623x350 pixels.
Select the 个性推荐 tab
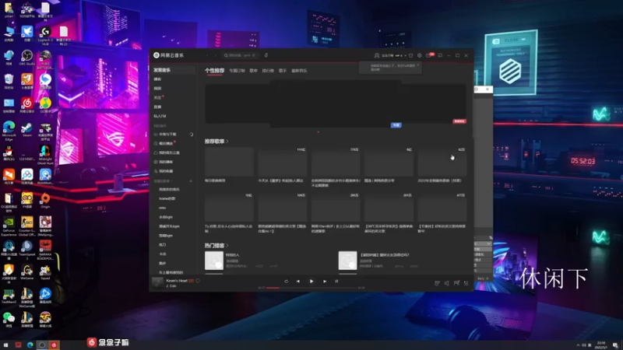point(215,70)
